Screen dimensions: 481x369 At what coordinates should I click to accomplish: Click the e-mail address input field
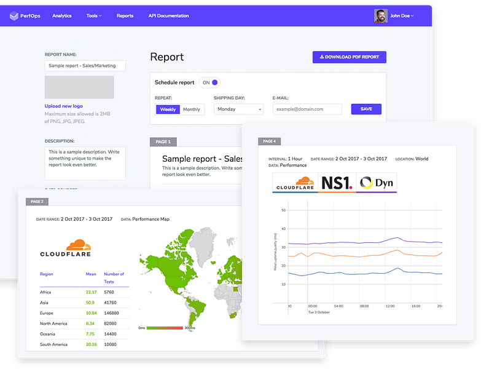(307, 109)
